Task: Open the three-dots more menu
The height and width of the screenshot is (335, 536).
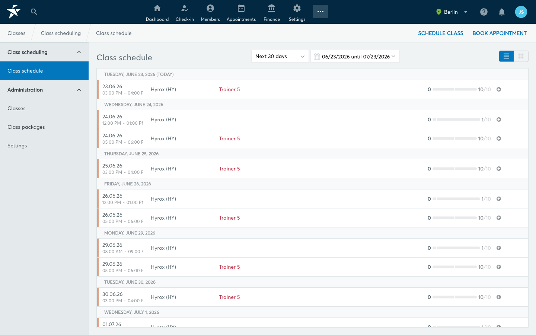Action: (x=320, y=12)
